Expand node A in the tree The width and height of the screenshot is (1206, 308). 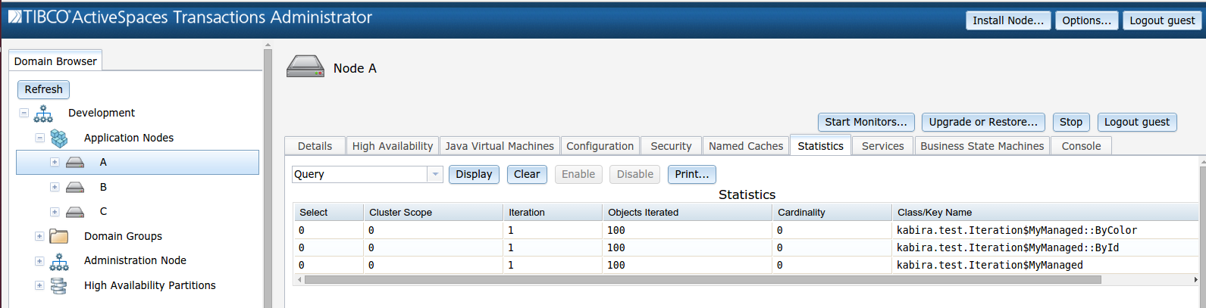(55, 162)
